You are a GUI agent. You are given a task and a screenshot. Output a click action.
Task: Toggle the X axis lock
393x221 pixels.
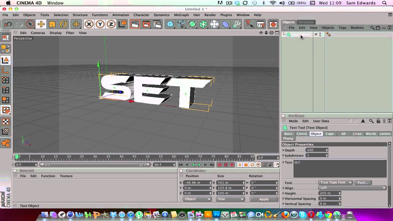tap(89, 24)
